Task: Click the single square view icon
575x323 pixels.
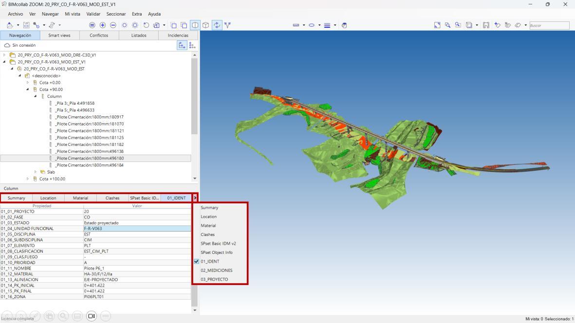Action: (x=173, y=25)
